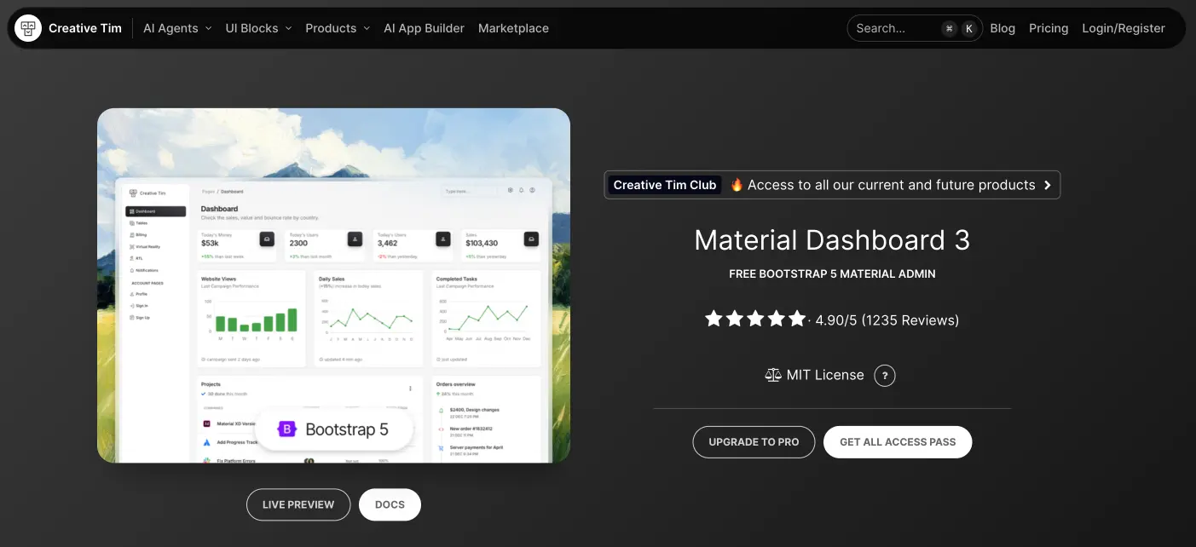Click the UPGRADE TO PRO button
The width and height of the screenshot is (1196, 547).
[x=754, y=442]
